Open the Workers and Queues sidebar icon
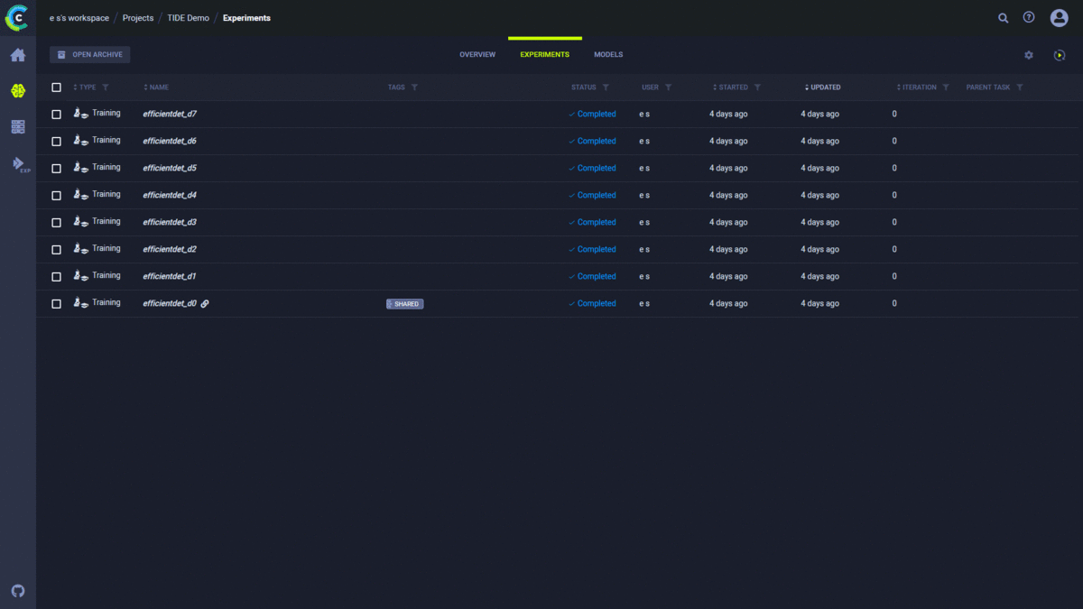 coord(18,127)
